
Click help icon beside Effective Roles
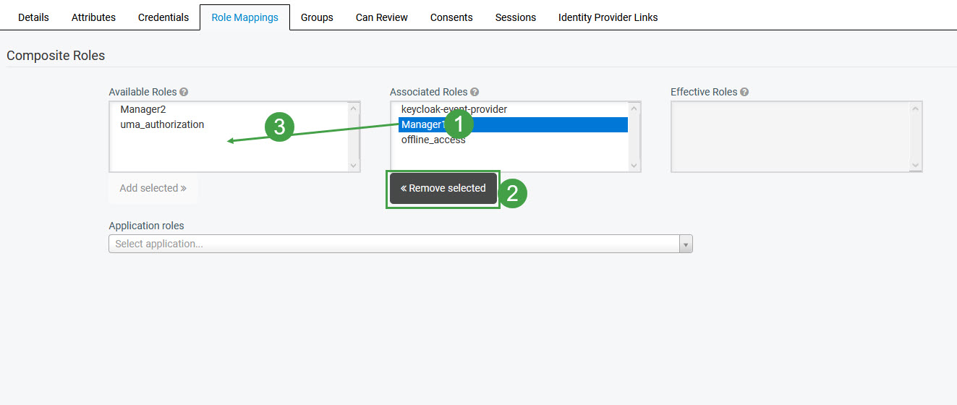[x=744, y=93]
